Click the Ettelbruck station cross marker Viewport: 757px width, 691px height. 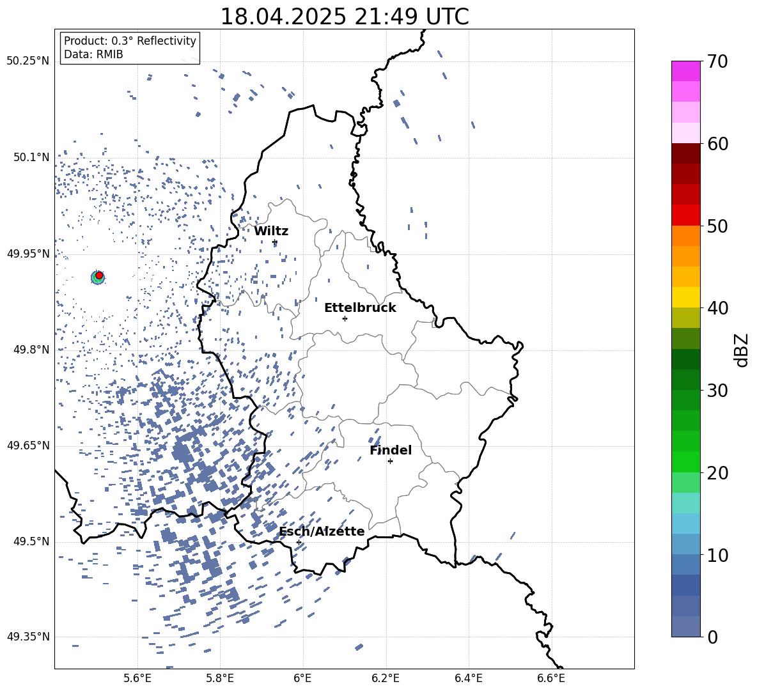[x=345, y=318]
